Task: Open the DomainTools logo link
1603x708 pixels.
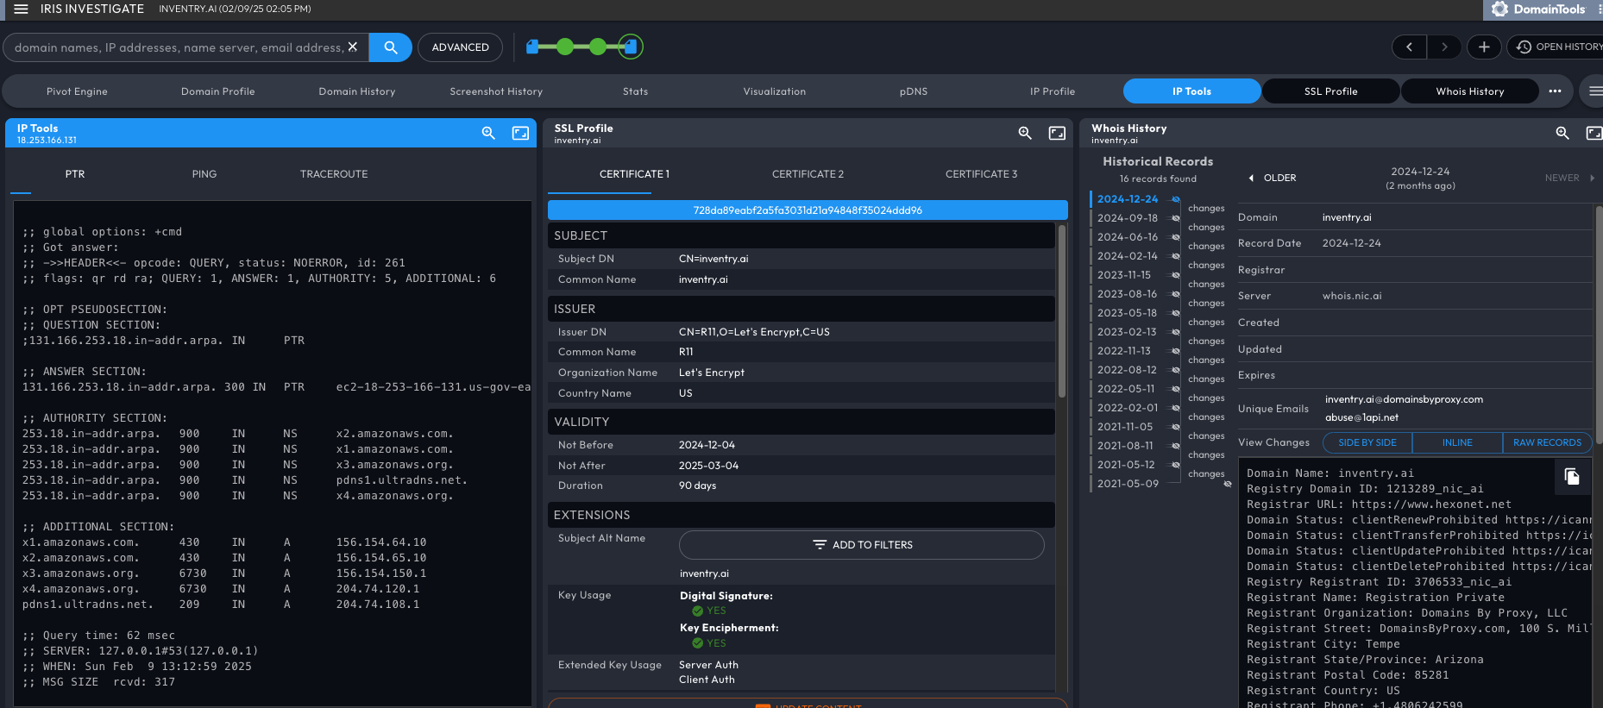Action: (1539, 9)
